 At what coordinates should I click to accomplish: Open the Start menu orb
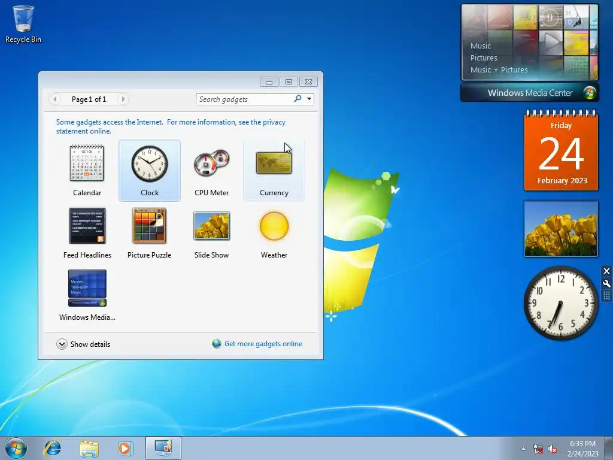[x=16, y=448]
